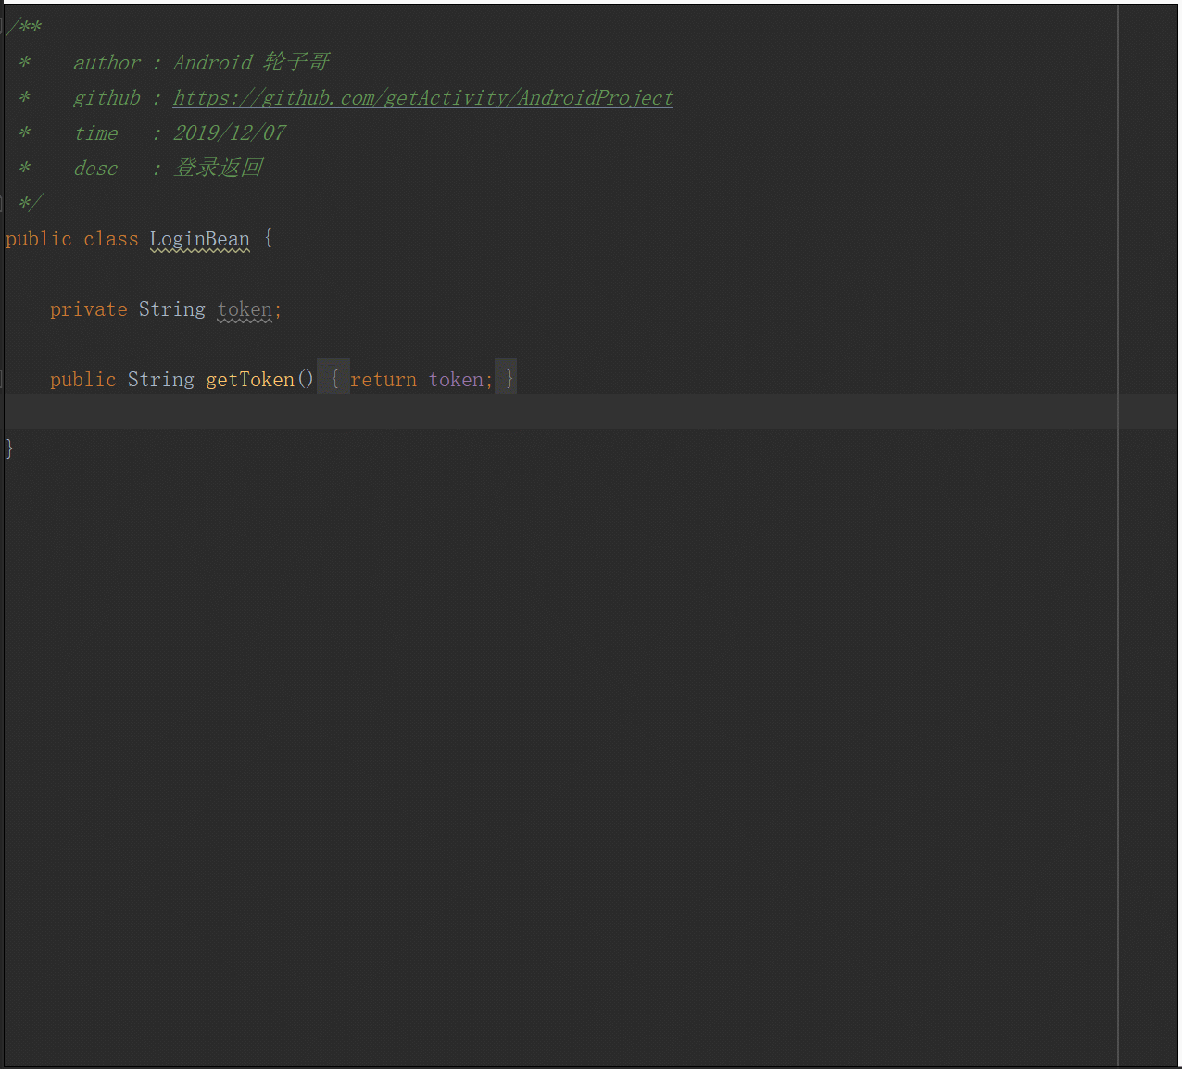Click the String type in token field

pos(172,309)
